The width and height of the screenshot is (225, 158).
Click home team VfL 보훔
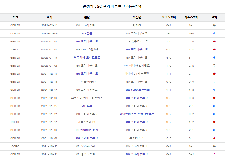click(87, 106)
